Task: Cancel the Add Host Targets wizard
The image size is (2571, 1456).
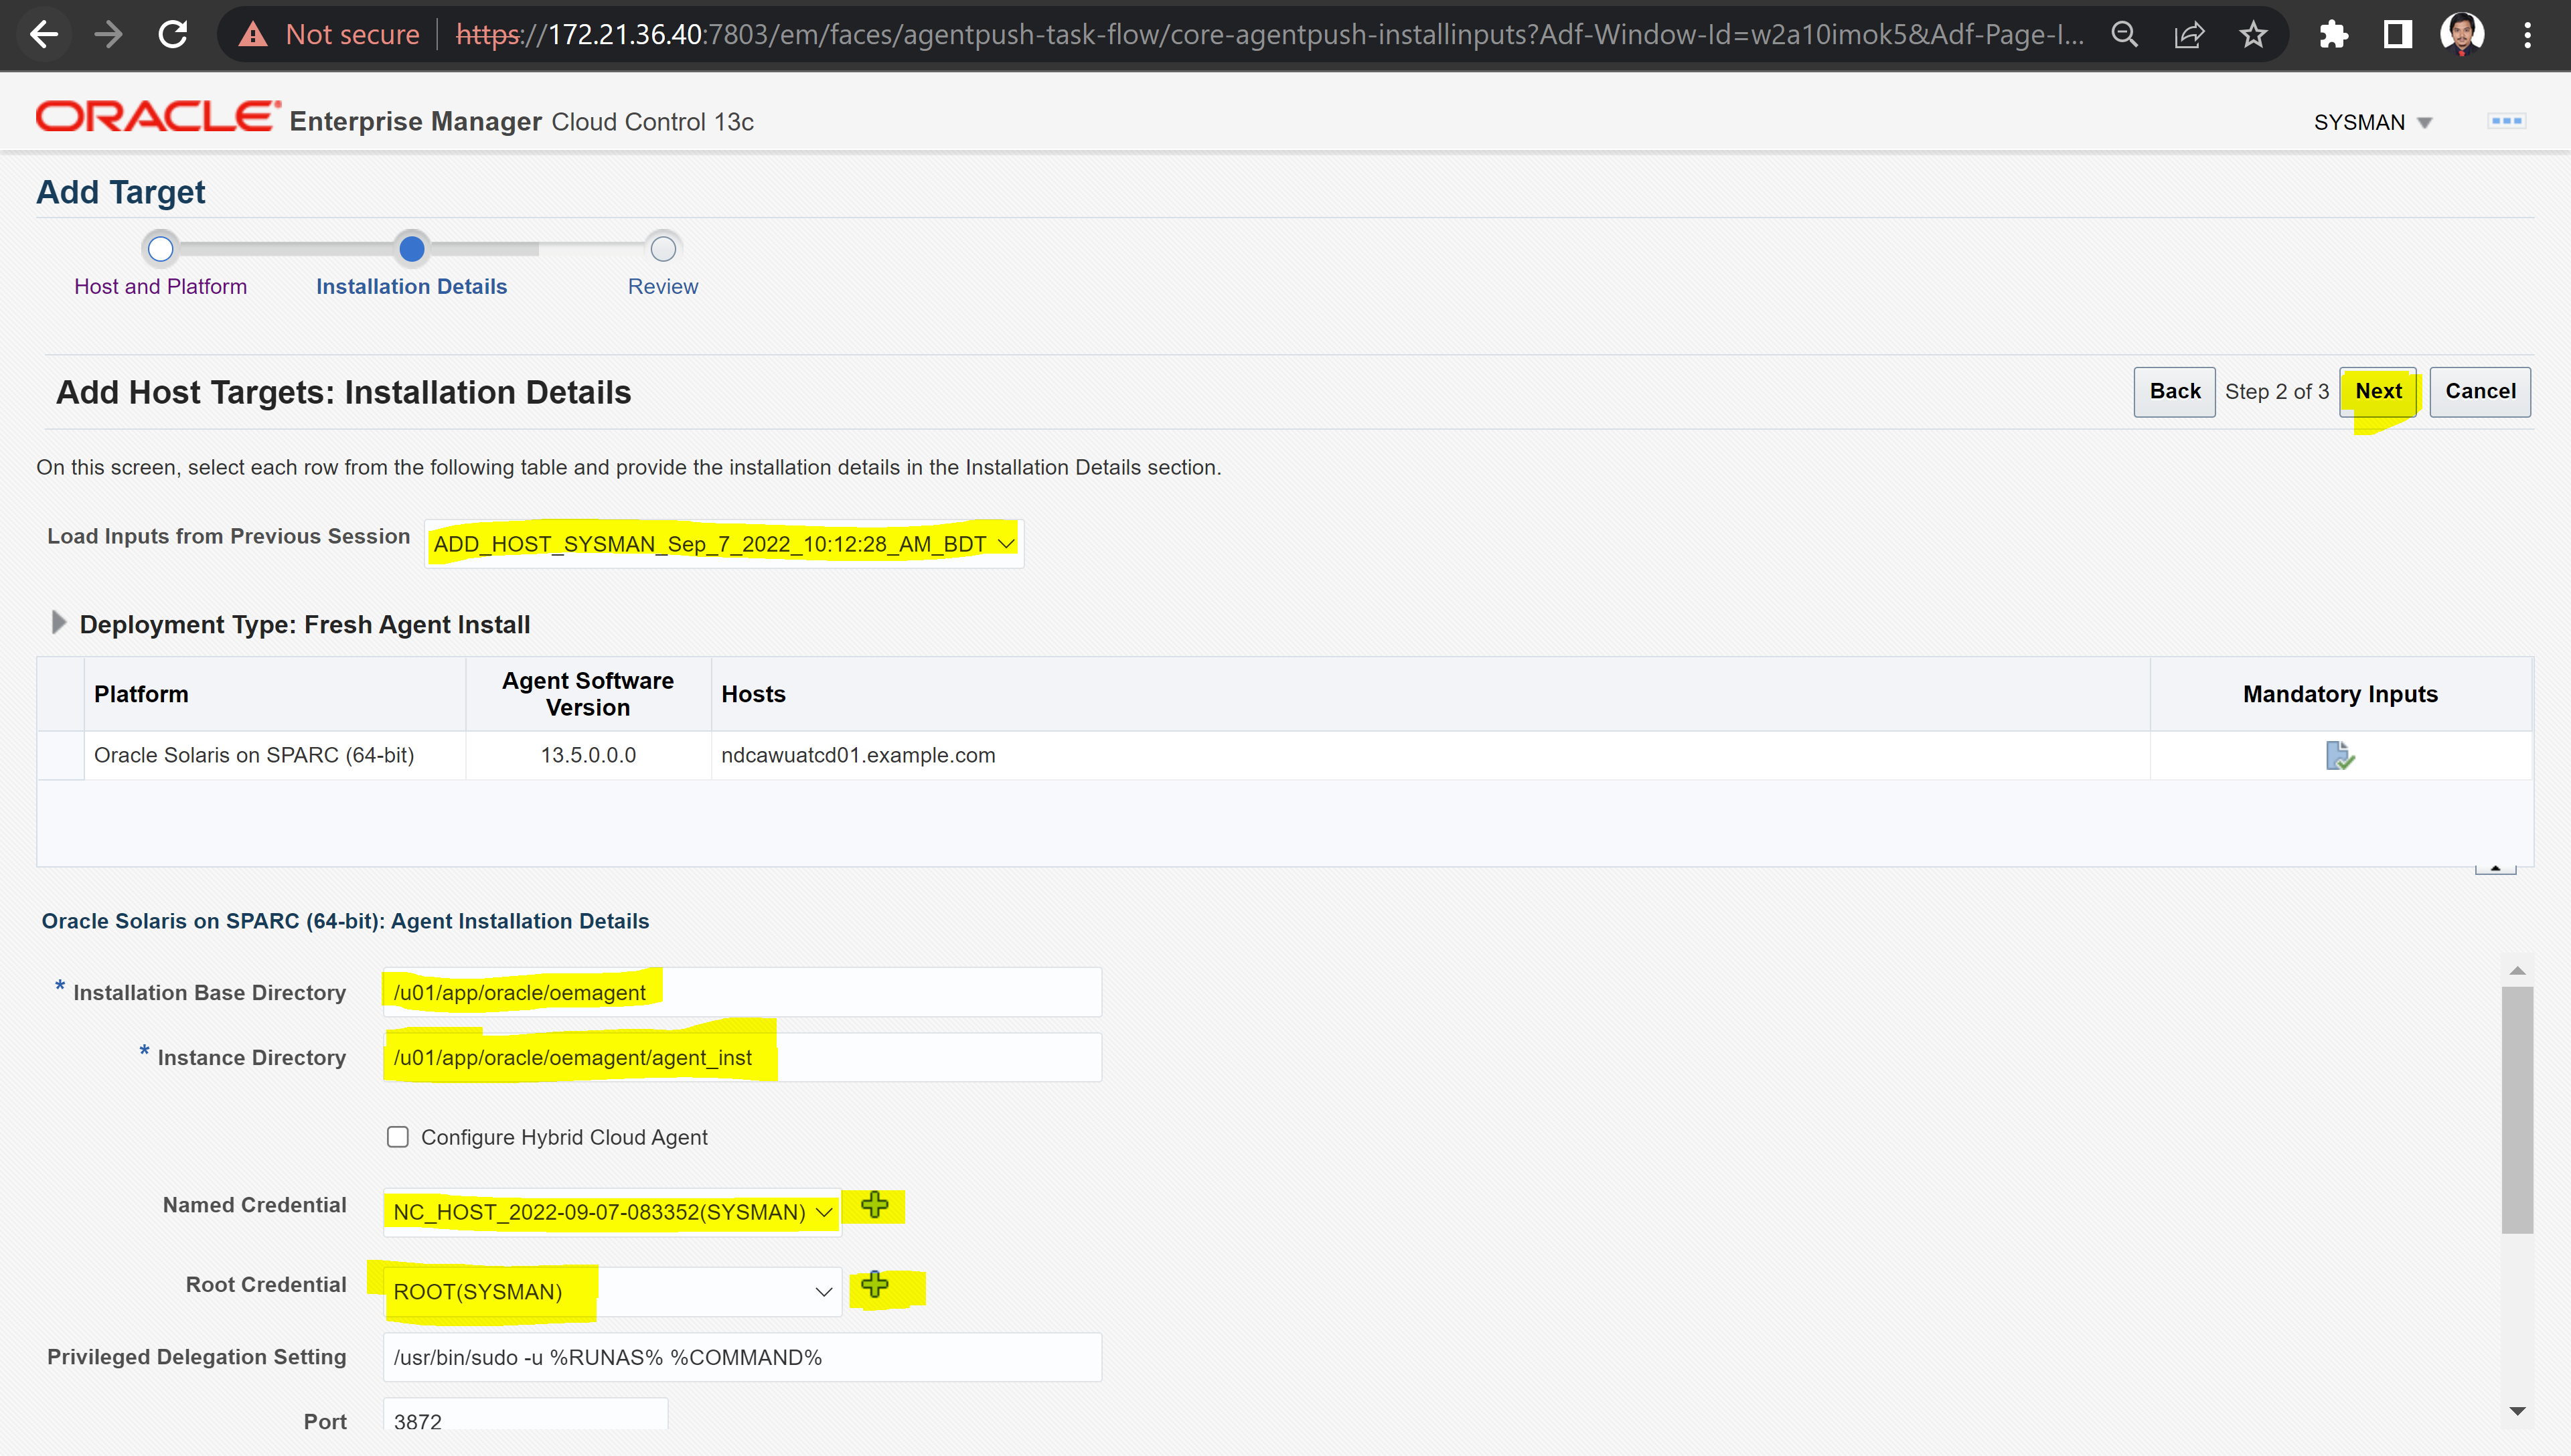Action: (x=2480, y=392)
